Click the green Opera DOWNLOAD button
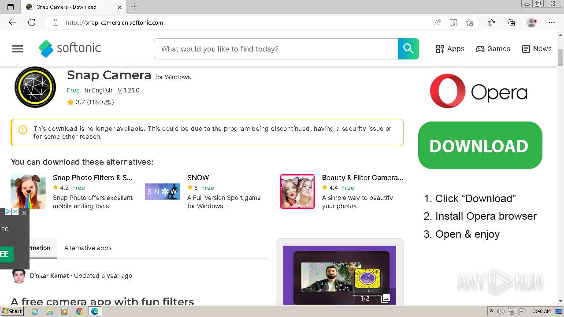The width and height of the screenshot is (564, 317). point(480,146)
